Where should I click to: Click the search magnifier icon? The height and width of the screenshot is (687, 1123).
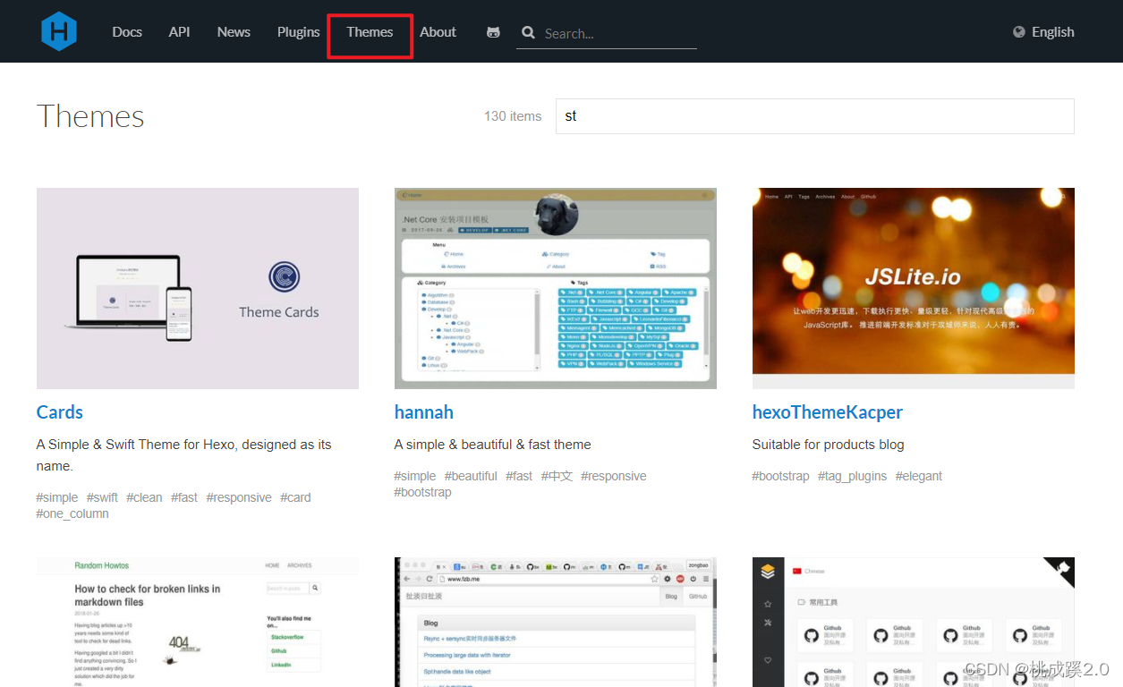tap(528, 33)
